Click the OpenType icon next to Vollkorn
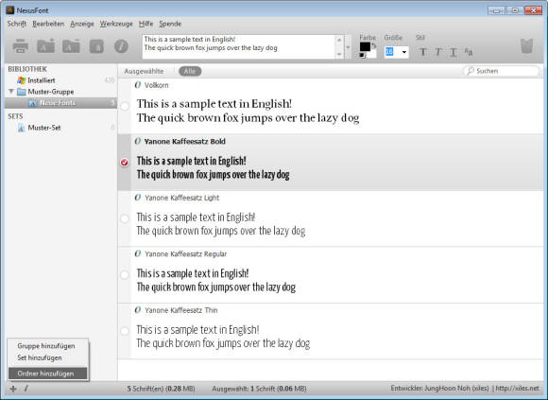Viewport: 548px width, 400px height. [x=138, y=85]
